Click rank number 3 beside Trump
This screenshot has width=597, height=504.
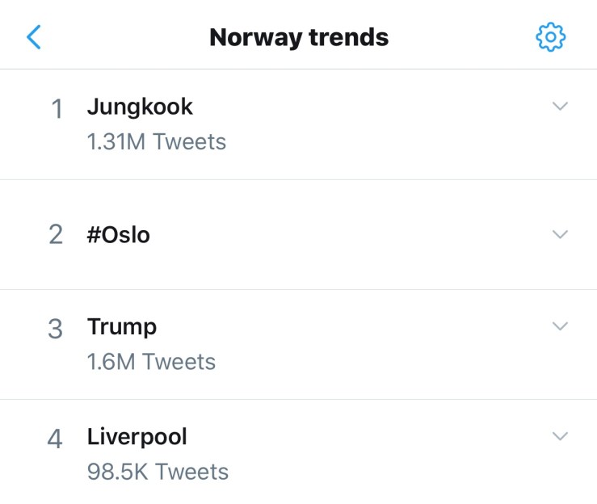[56, 329]
